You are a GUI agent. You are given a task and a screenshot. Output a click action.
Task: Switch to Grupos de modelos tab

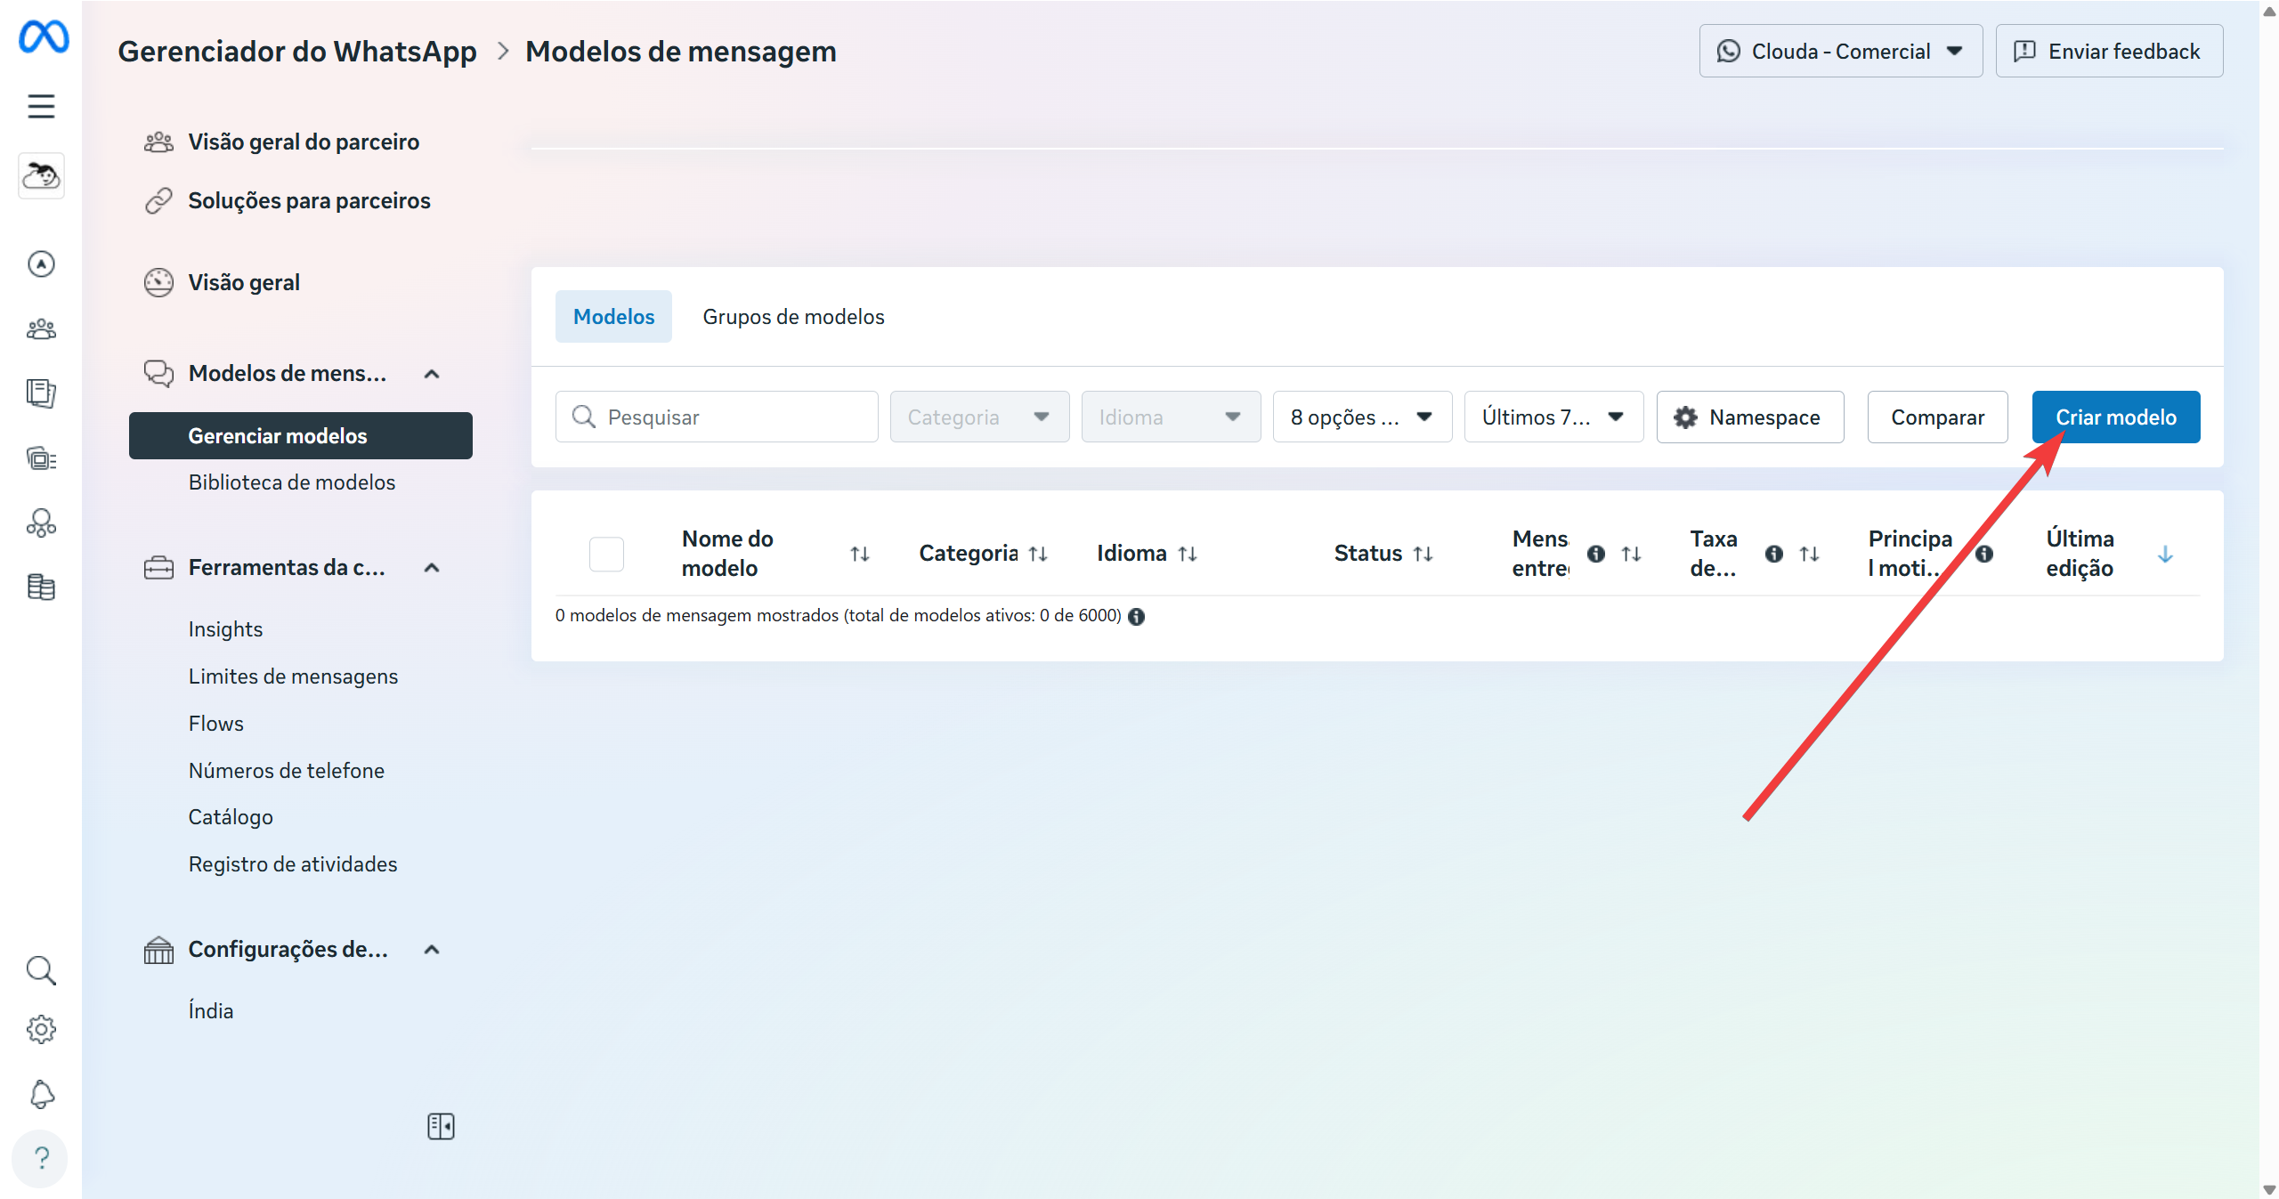pyautogui.click(x=793, y=316)
